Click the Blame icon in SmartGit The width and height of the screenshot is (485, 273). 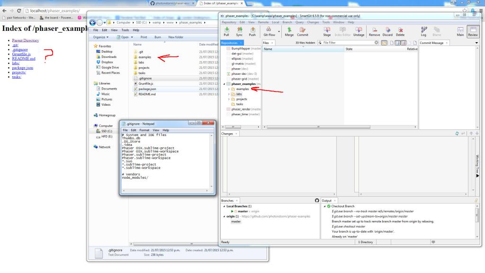(x=437, y=31)
